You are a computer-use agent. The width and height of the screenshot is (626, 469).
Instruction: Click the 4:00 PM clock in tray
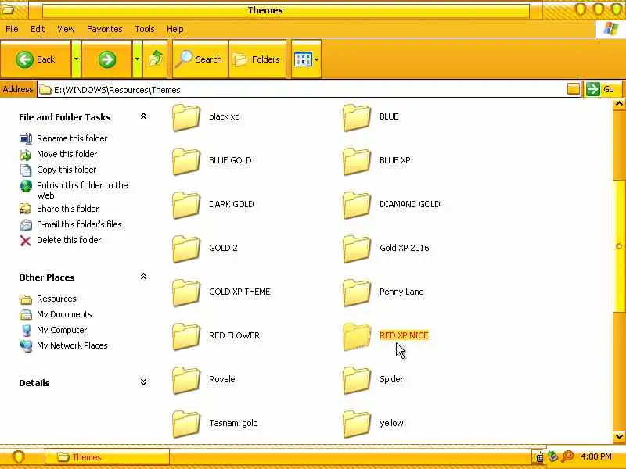pyautogui.click(x=596, y=456)
